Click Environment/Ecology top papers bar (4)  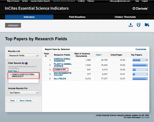140,74
